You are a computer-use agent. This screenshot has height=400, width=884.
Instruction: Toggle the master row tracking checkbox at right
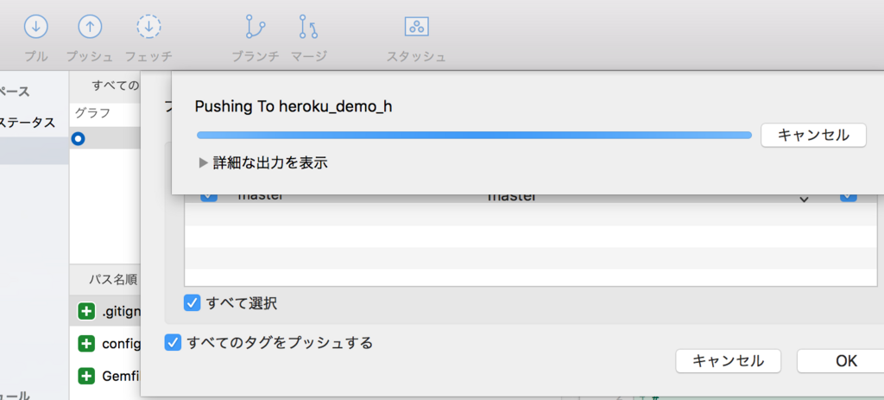pos(849,196)
